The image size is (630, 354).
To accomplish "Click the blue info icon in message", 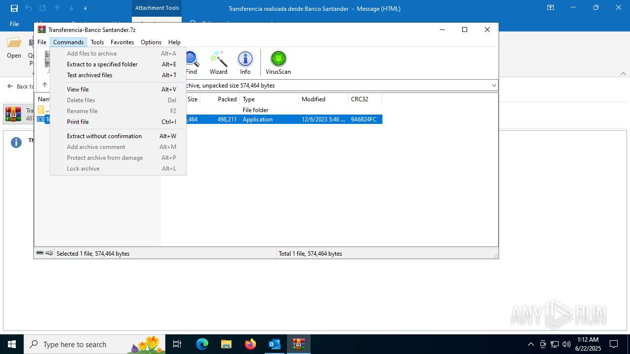I will (16, 143).
